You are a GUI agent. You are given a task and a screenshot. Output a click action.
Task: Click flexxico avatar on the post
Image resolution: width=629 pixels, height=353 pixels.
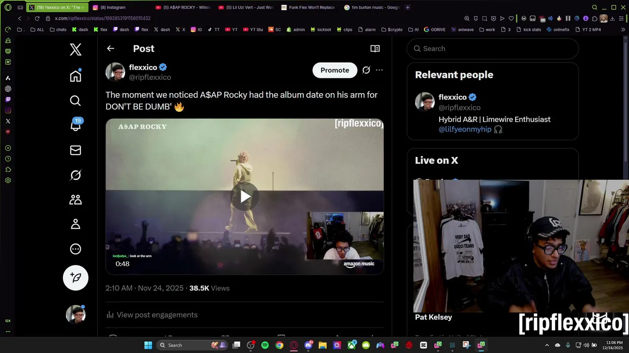[x=115, y=72]
